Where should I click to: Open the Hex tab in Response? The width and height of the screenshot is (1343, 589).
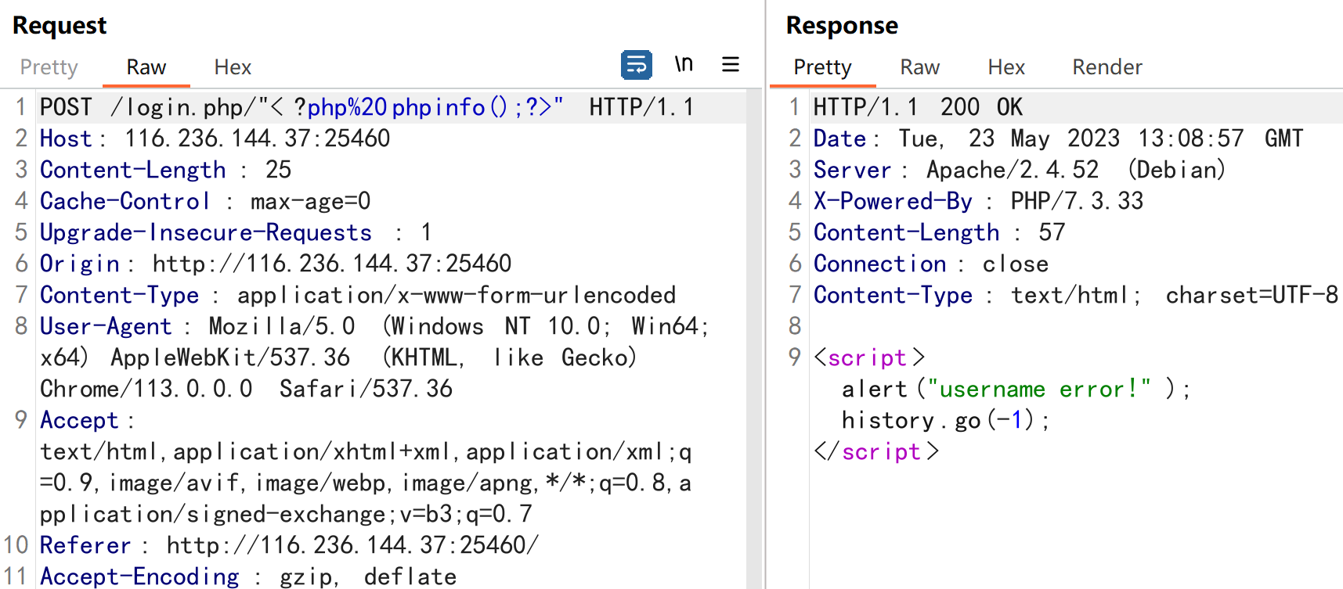coord(1006,67)
